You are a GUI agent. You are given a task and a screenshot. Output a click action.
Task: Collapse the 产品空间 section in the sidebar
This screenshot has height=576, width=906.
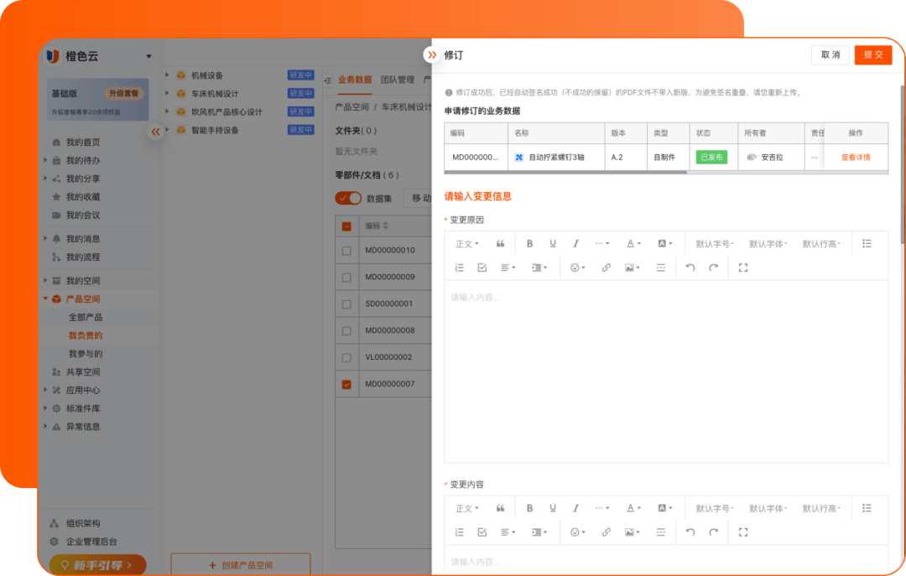(46, 299)
